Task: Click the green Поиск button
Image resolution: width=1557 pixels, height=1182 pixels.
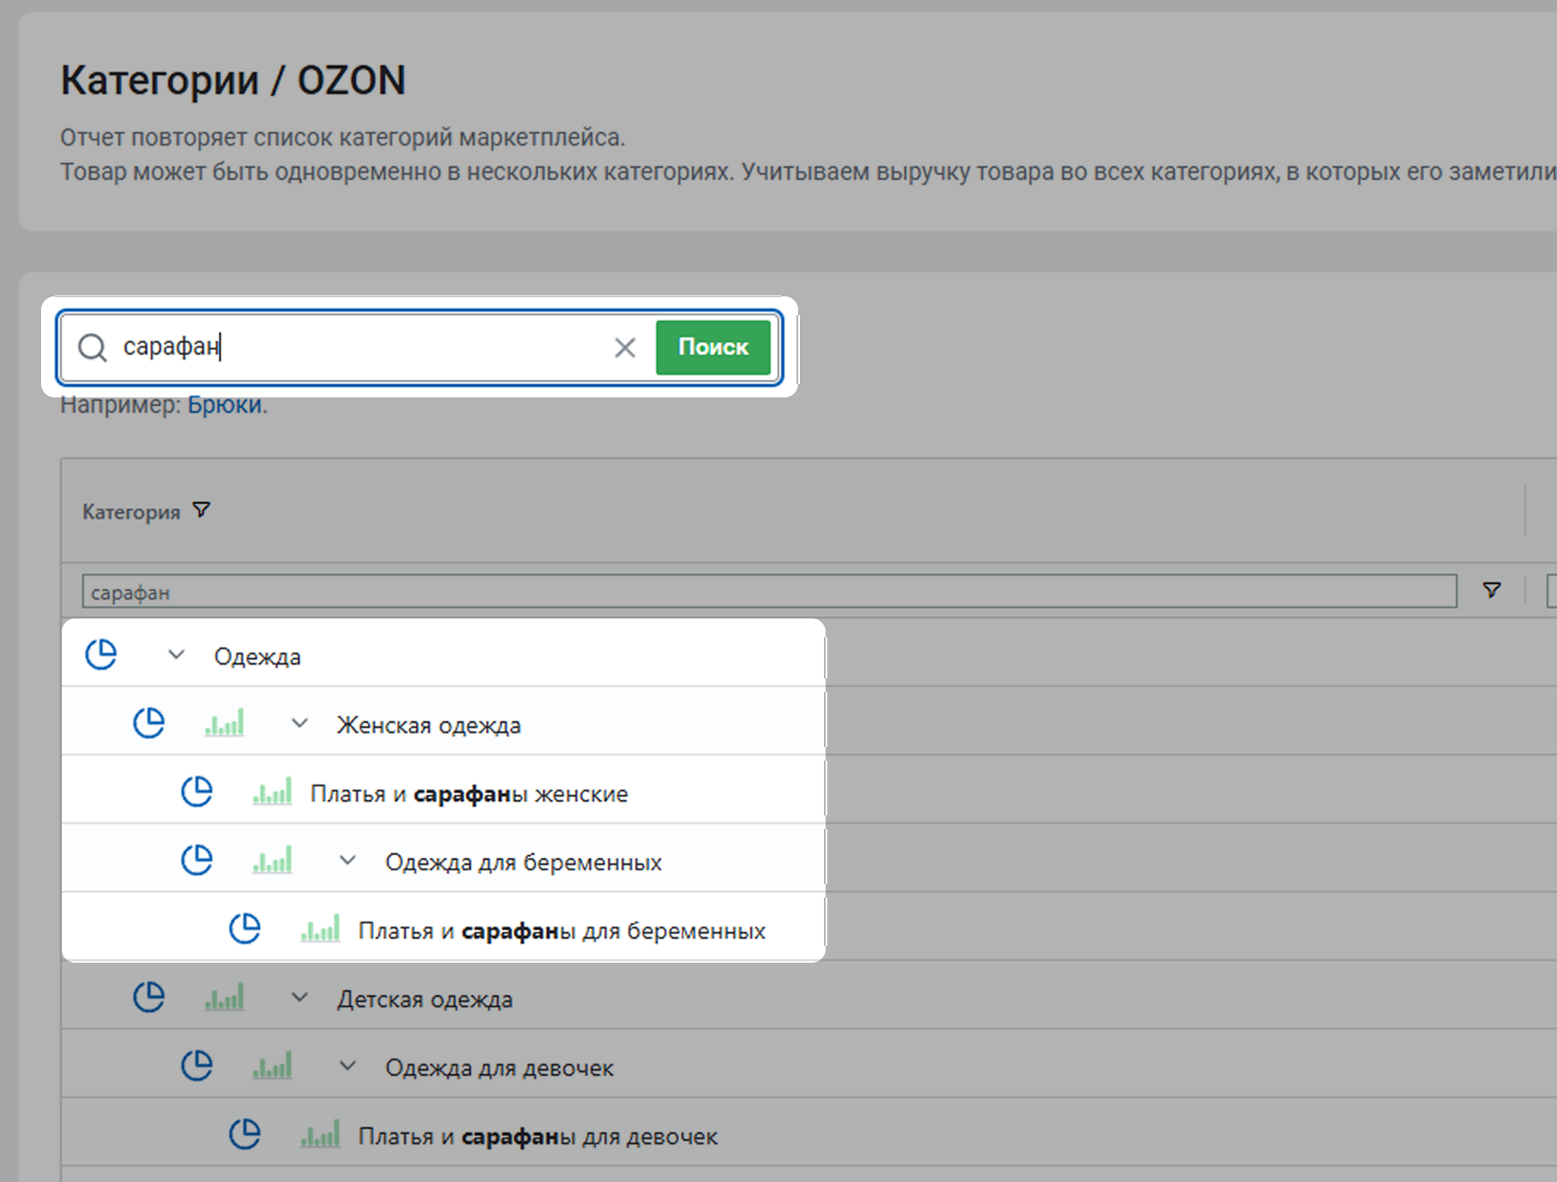Action: [713, 347]
